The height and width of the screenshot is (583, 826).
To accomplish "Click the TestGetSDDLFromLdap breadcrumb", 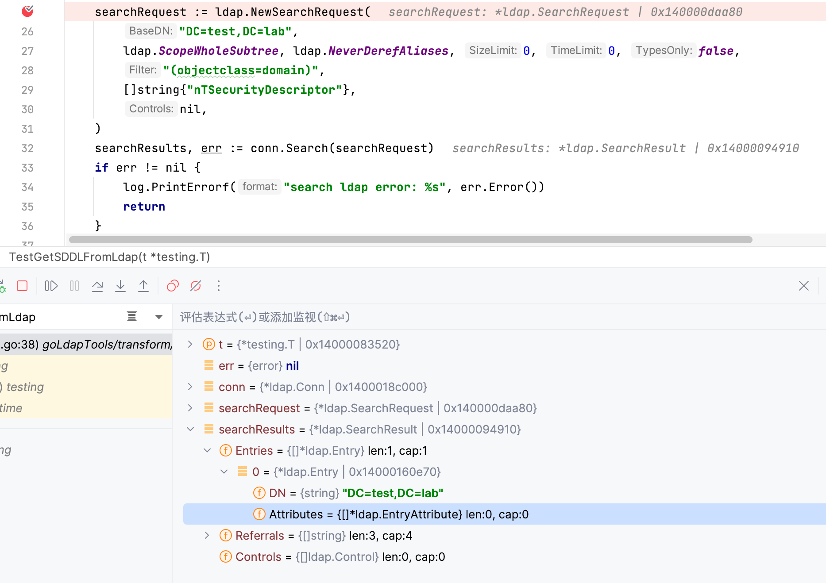I will pos(109,257).
